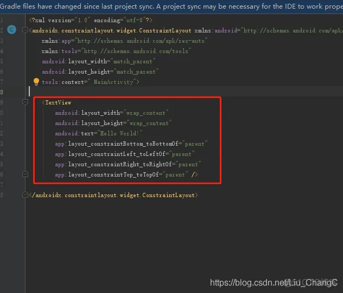Click the yellow lightbulb intention icon
Image resolution: width=343 pixels, height=293 pixels.
pyautogui.click(x=36, y=82)
